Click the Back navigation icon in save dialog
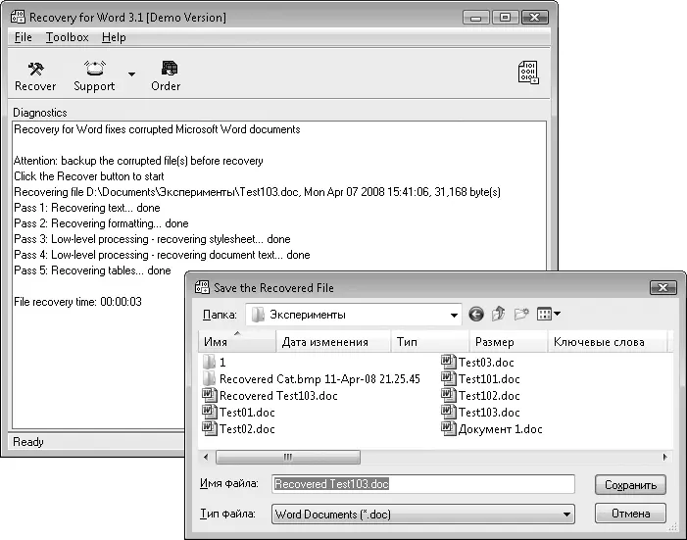687x540 pixels. click(x=476, y=315)
